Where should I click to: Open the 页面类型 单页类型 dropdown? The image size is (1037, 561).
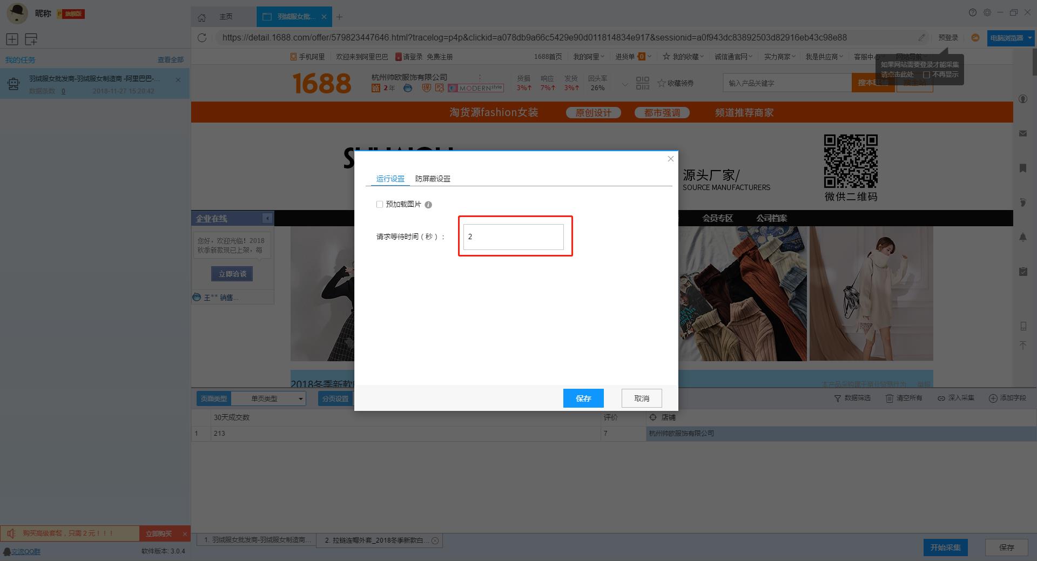(x=268, y=398)
